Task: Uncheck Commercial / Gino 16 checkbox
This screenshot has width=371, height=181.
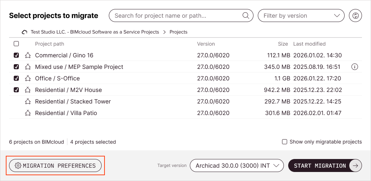Action: pyautogui.click(x=16, y=56)
